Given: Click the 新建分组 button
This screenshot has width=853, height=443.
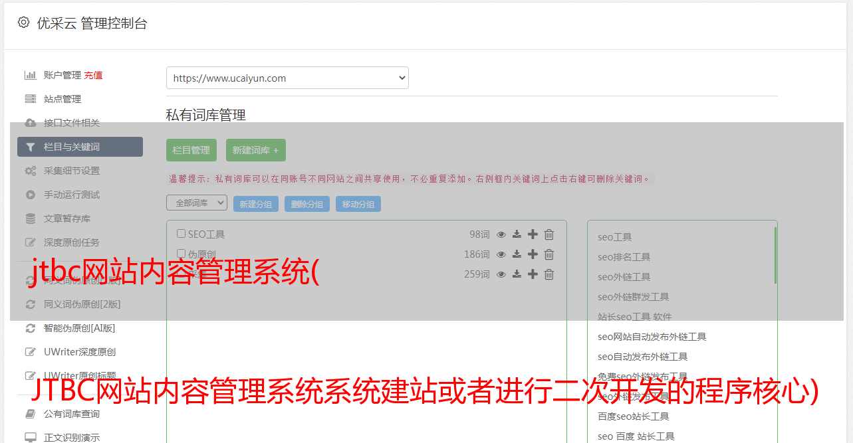Looking at the screenshot, I should [x=256, y=205].
